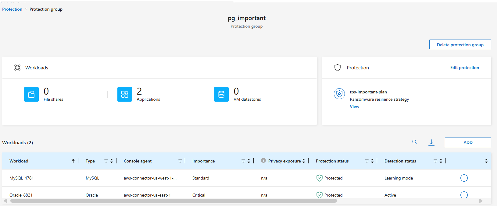Click the Edit protection link
Viewport: 497px width, 206px height.
(x=464, y=68)
